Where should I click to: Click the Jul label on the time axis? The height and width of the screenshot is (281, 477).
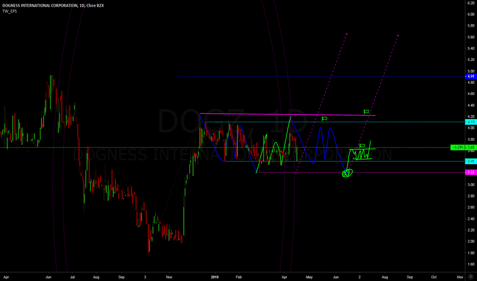coord(72,277)
